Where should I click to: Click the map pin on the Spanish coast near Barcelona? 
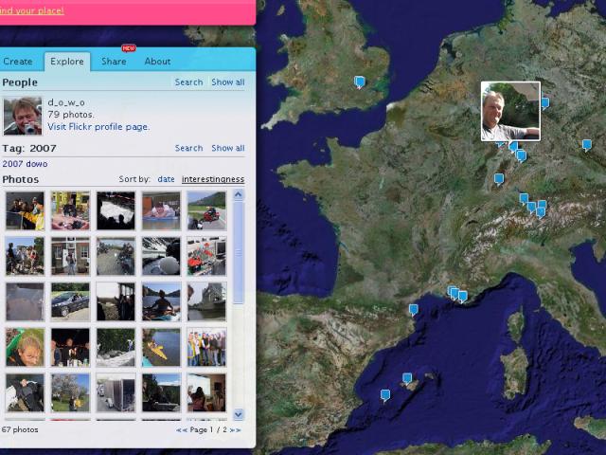414,310
